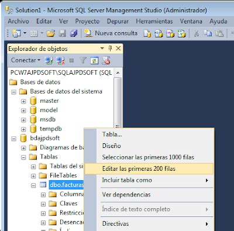This screenshot has width=234, height=231.
Task: Expand the tempdb database node
Action: click(23, 129)
